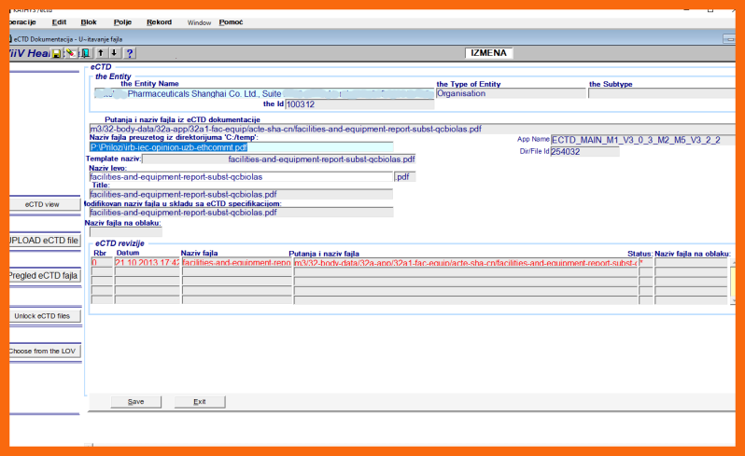Click the Naziv fajla na oblaku field
Image resolution: width=745 pixels, height=456 pixels.
(125, 232)
